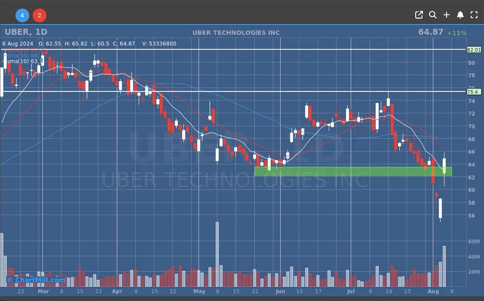Click the 64.87 last price readout
This screenshot has height=301, width=484.
tap(430, 32)
